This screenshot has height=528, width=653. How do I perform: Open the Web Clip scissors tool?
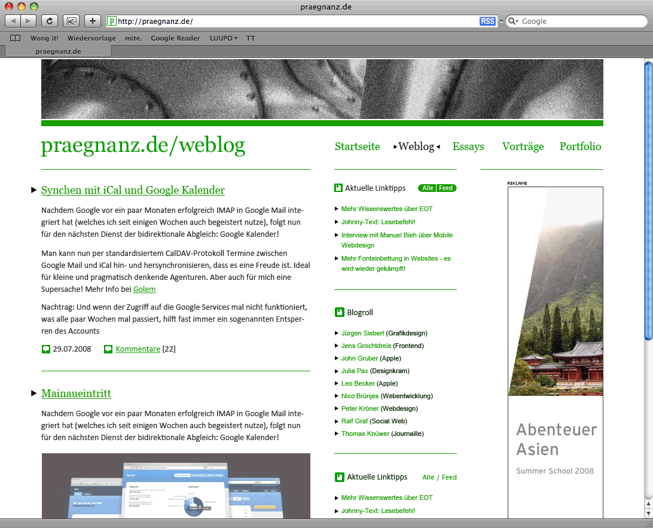point(71,21)
